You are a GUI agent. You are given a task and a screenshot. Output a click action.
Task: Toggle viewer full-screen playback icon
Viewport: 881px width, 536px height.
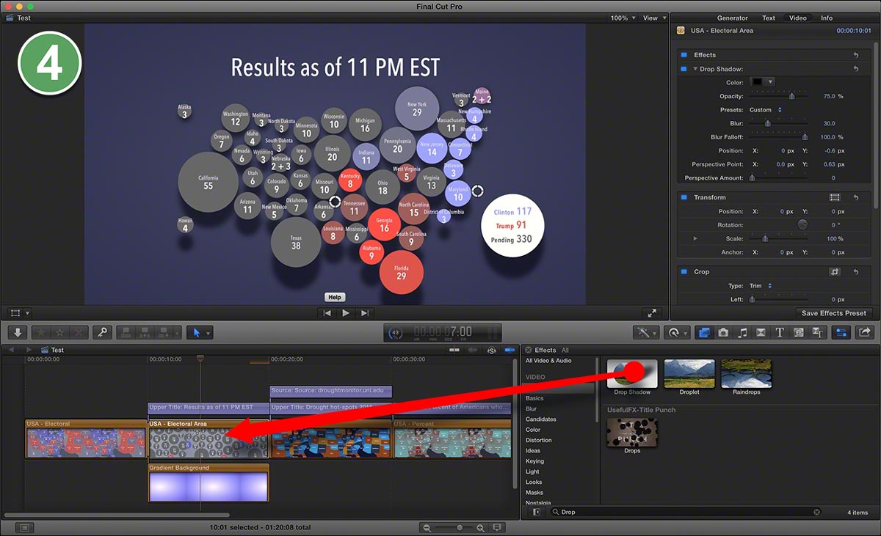click(x=652, y=313)
